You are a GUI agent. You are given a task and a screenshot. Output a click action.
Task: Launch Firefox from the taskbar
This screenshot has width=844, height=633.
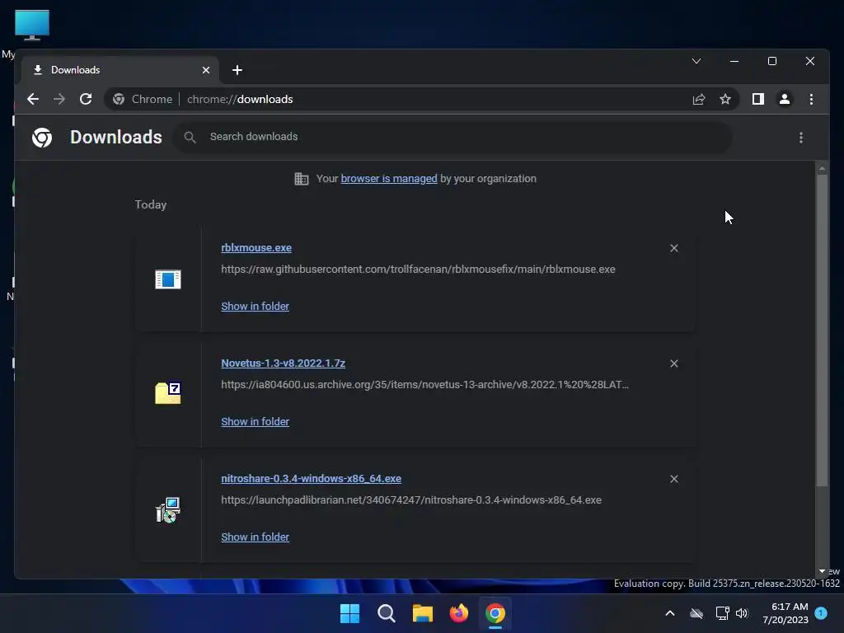(x=458, y=613)
